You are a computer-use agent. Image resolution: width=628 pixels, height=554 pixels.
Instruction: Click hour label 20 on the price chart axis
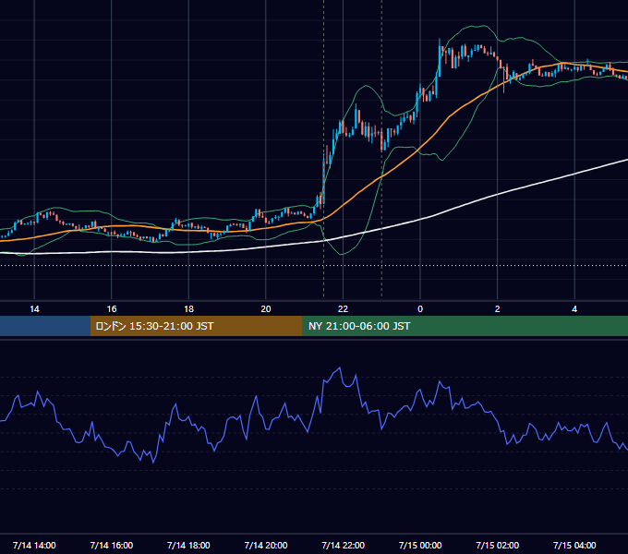click(x=266, y=309)
